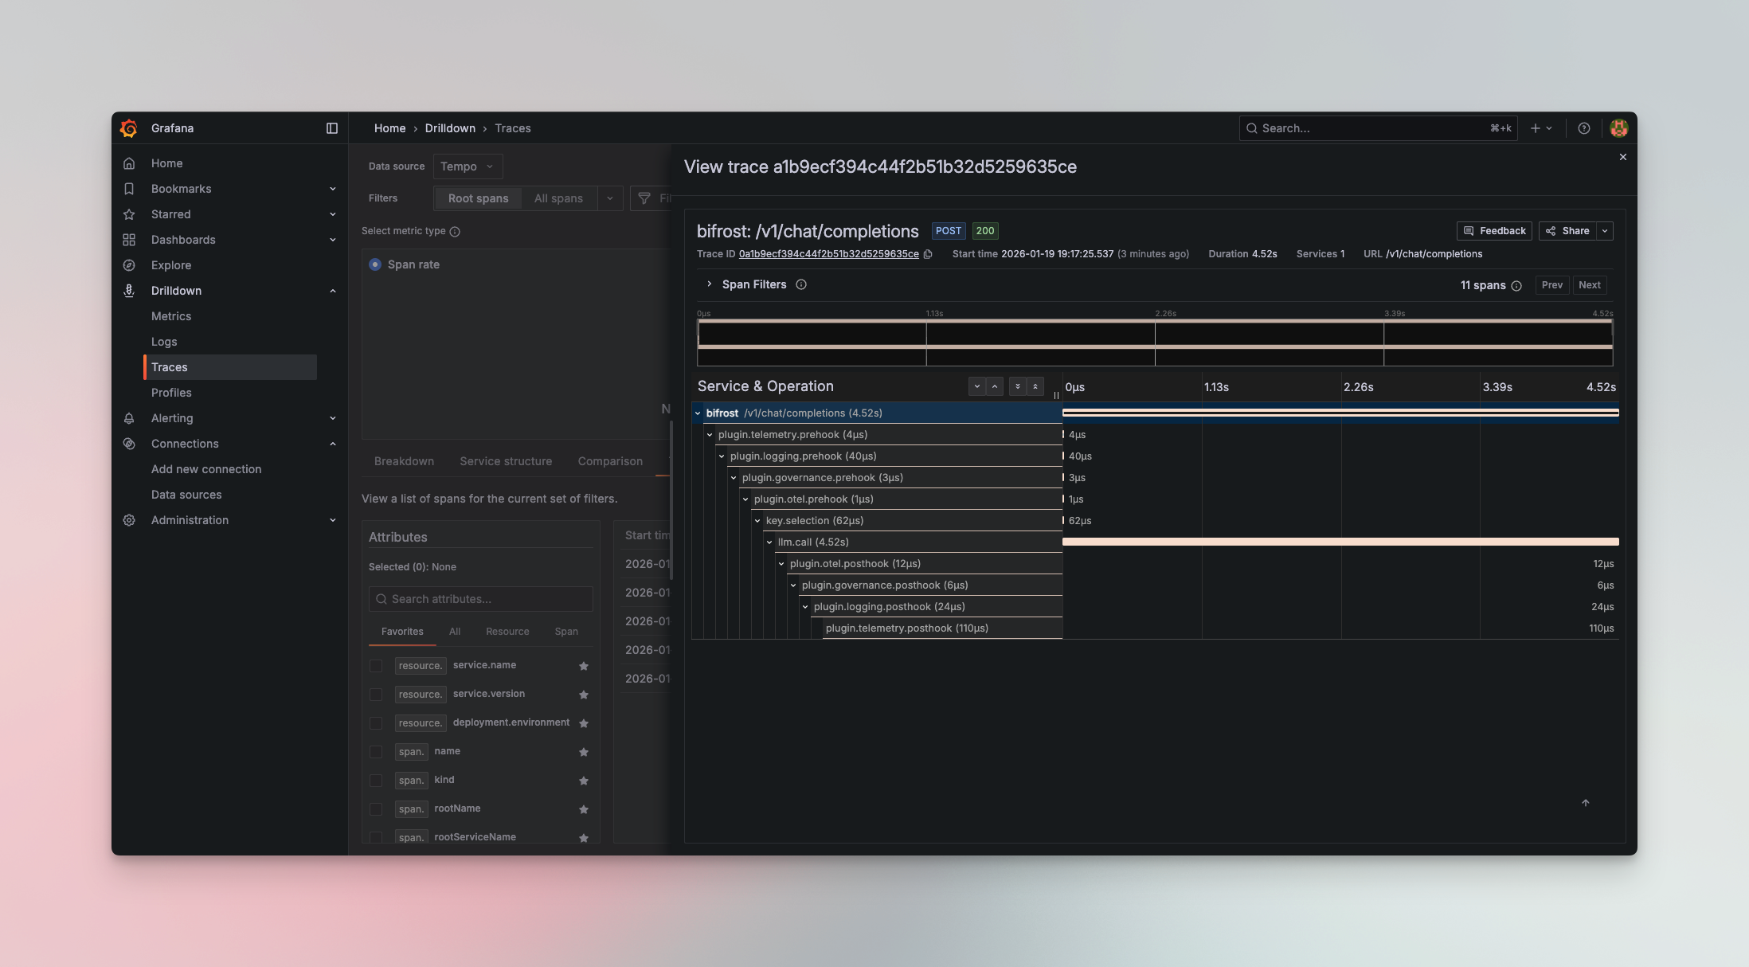Click the Search attributes input field
The height and width of the screenshot is (967, 1749).
[x=481, y=599]
